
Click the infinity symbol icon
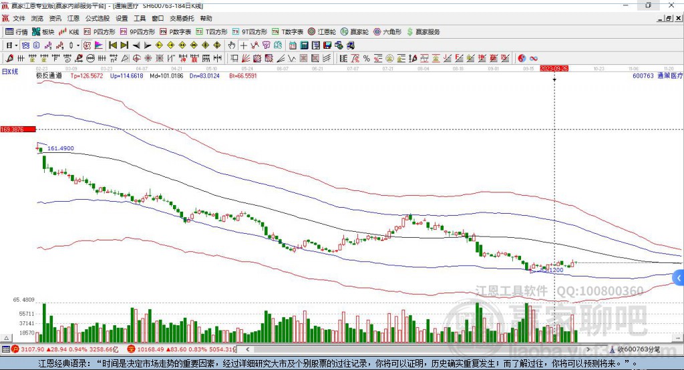click(534, 58)
